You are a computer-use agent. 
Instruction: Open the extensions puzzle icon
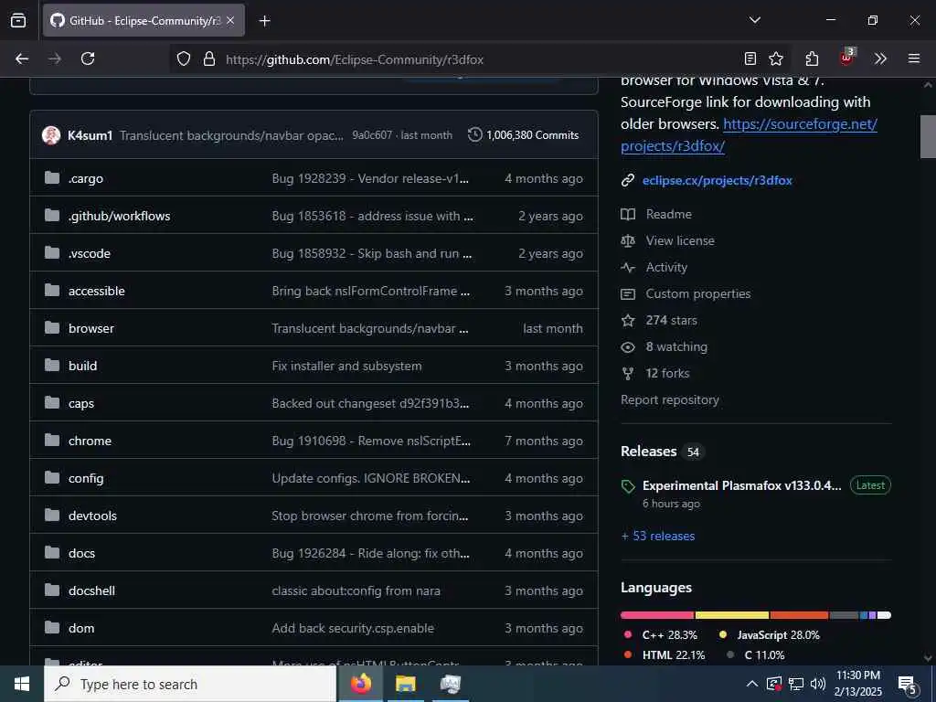pyautogui.click(x=812, y=58)
